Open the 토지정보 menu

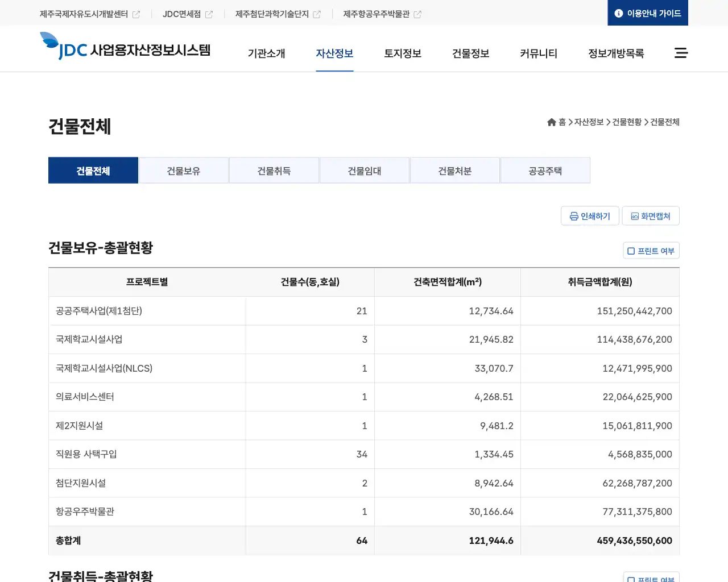pyautogui.click(x=403, y=53)
